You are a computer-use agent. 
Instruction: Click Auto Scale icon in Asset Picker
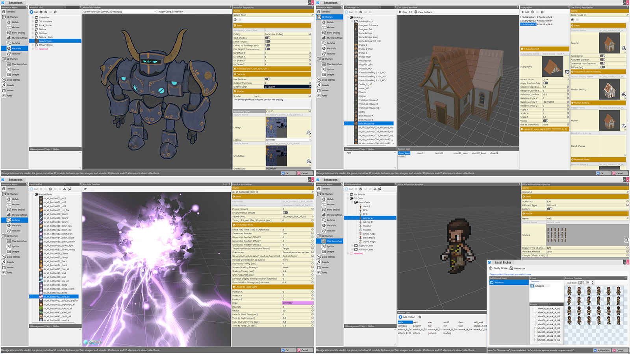580,282
